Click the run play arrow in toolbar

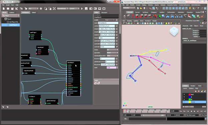click(82, 9)
